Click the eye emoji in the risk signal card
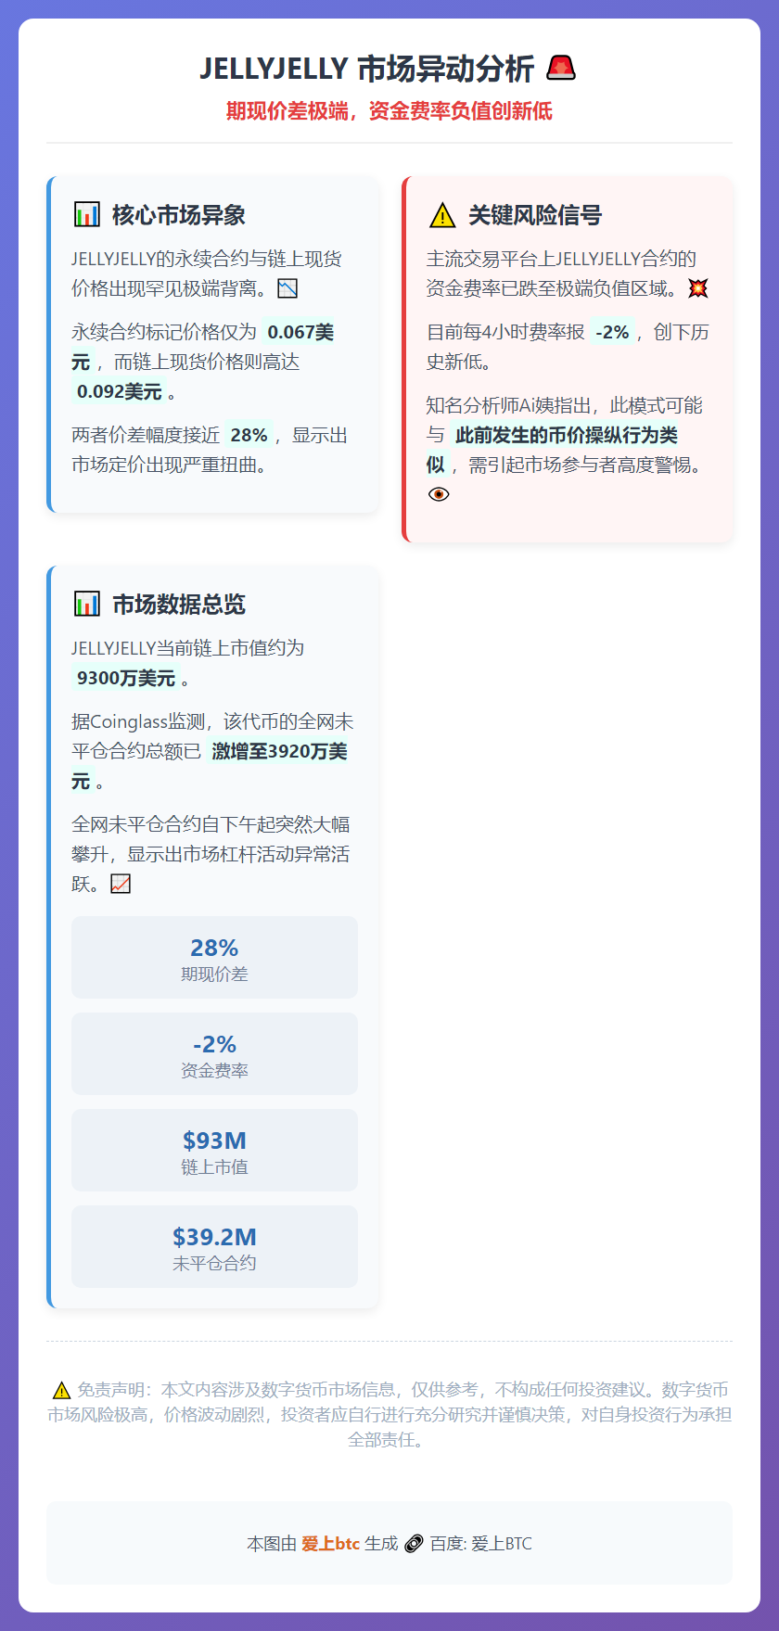This screenshot has width=779, height=1631. click(x=439, y=494)
